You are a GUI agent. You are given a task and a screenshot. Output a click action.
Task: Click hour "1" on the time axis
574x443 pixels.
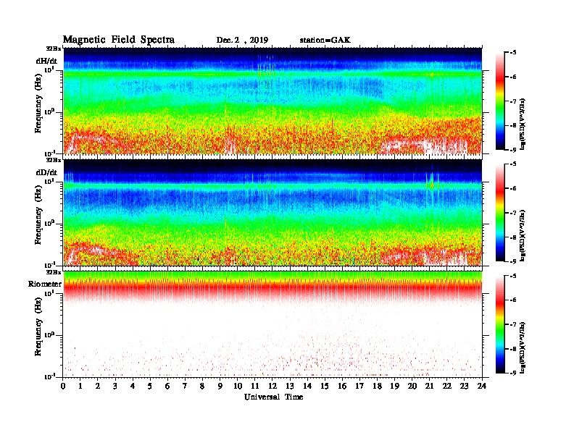click(x=80, y=387)
